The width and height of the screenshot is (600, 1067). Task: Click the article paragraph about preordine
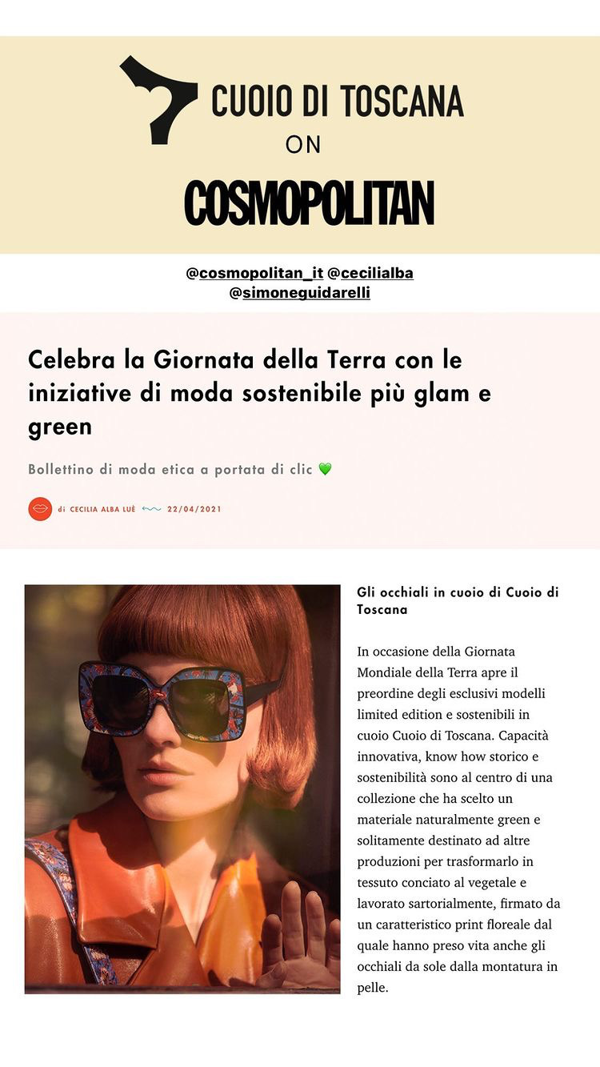(459, 820)
